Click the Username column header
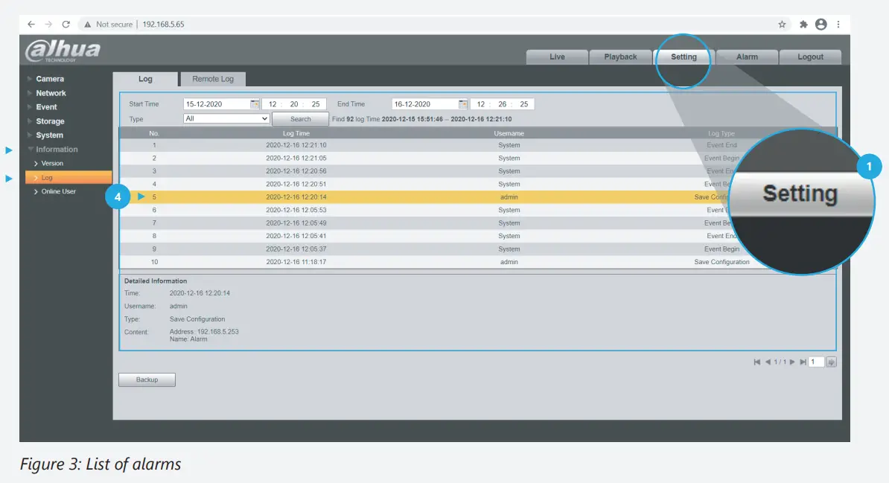 pyautogui.click(x=509, y=134)
